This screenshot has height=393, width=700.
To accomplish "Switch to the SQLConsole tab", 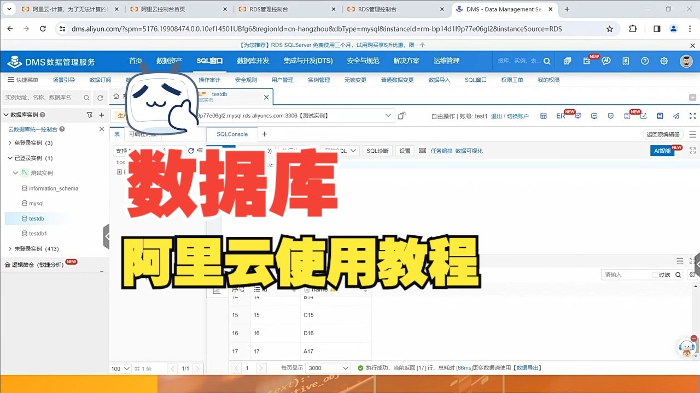I will pyautogui.click(x=231, y=134).
